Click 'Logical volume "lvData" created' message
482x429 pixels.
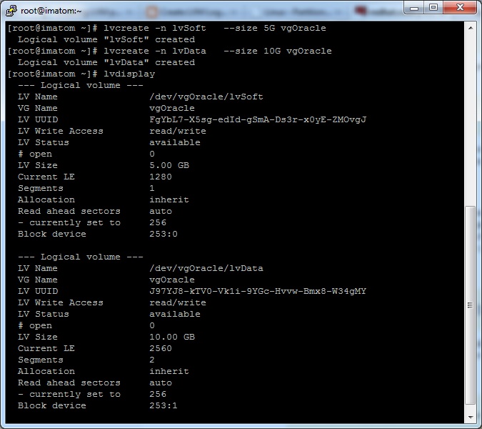[106, 62]
